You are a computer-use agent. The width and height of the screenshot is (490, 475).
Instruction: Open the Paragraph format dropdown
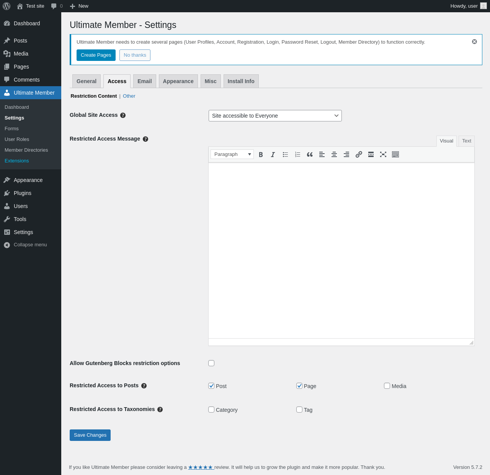(232, 154)
